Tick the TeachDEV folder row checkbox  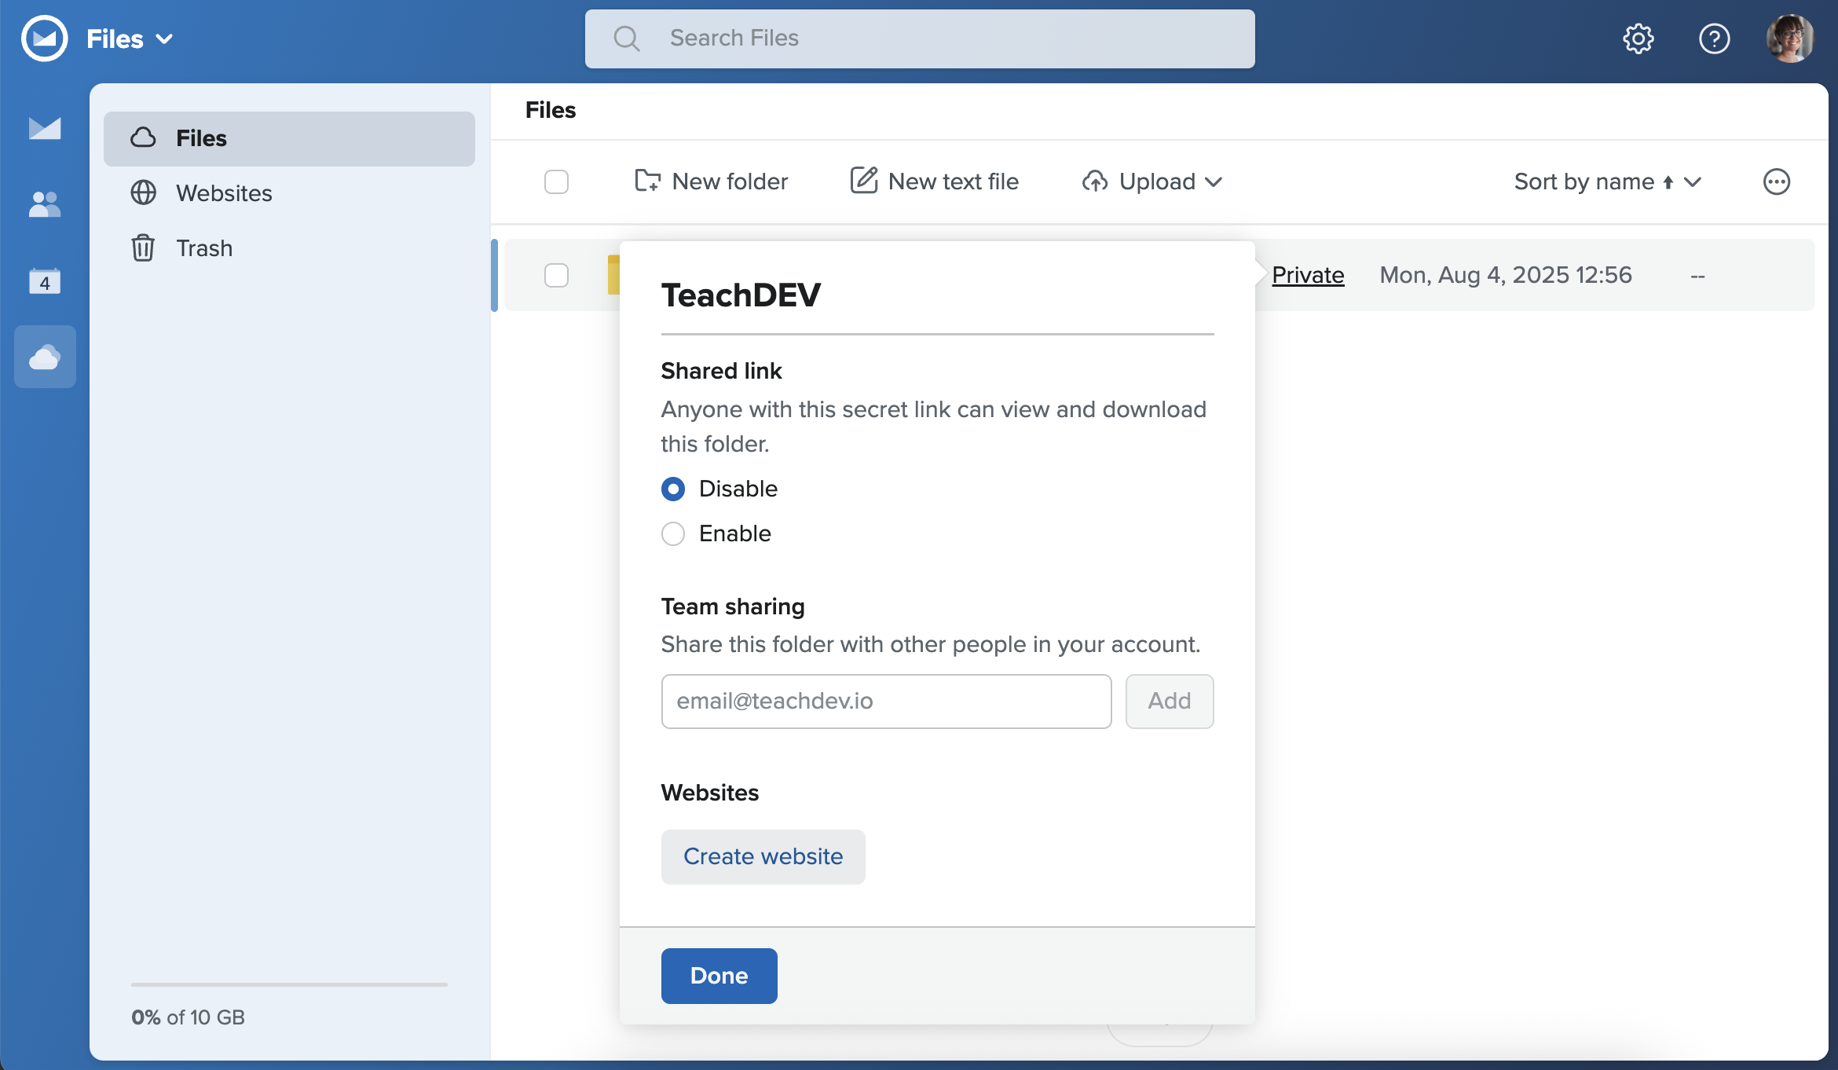click(x=556, y=275)
